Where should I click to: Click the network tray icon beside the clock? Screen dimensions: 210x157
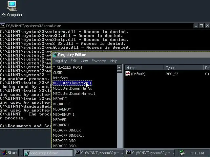pos(182,153)
